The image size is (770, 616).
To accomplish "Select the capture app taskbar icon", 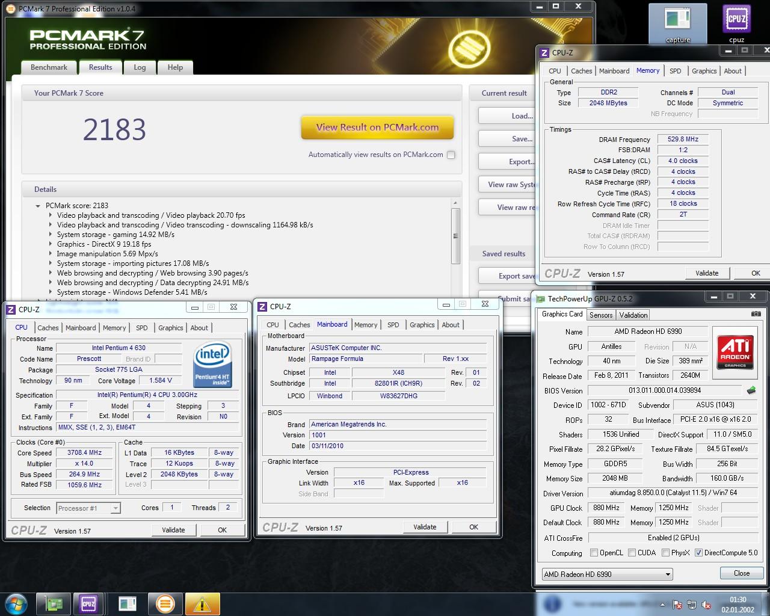I will click(x=127, y=603).
